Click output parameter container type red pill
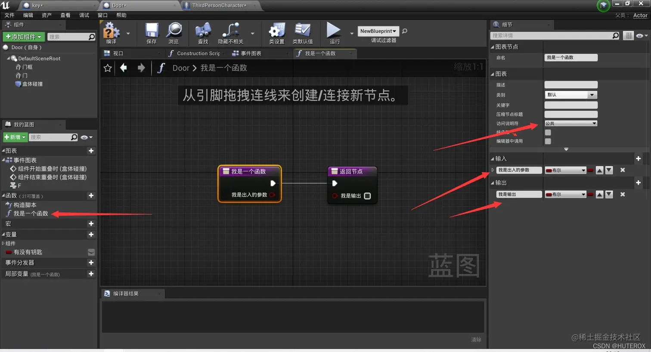 click(590, 194)
